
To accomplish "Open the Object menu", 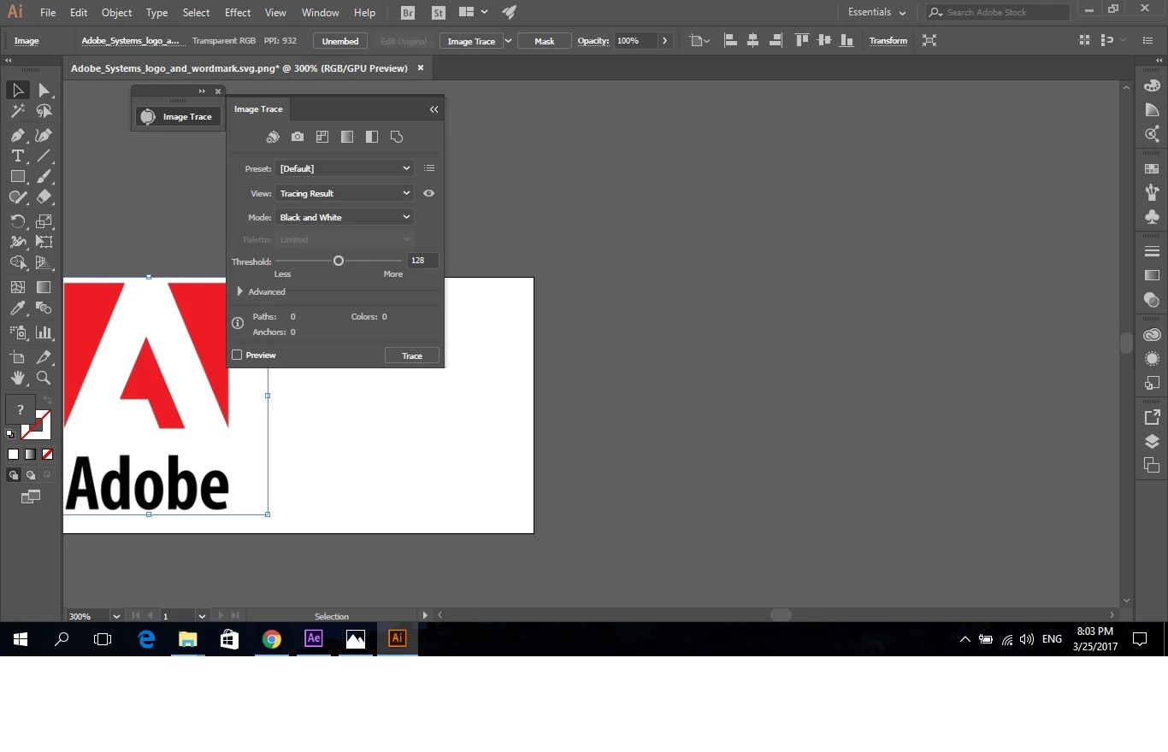I will click(x=116, y=13).
